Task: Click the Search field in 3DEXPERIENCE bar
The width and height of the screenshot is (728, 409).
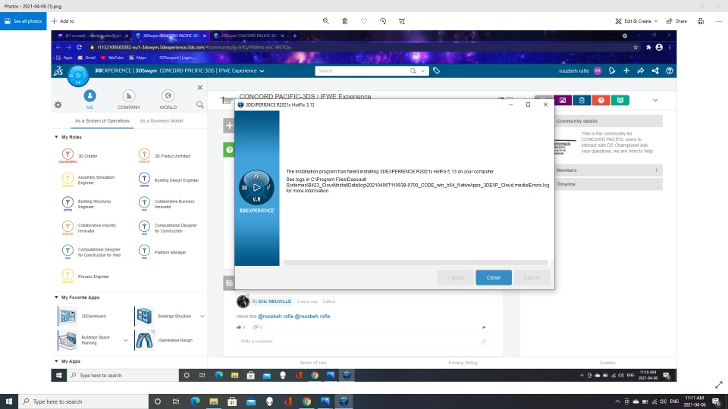Action: click(x=362, y=71)
